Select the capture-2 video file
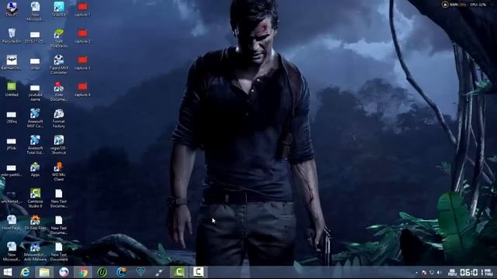 tap(82, 36)
